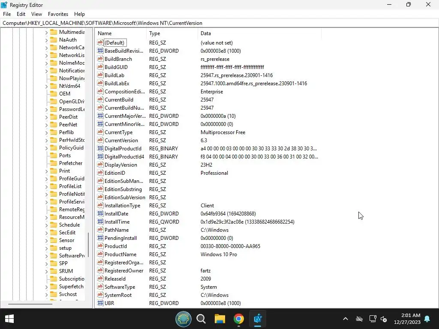Screen dimensions: 439x329
Task: Open the File menu
Action: click(x=7, y=14)
